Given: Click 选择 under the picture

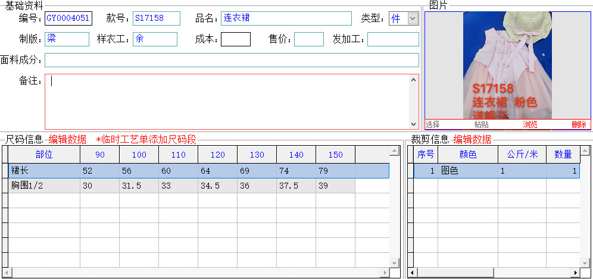Looking at the screenshot, I should tap(433, 124).
